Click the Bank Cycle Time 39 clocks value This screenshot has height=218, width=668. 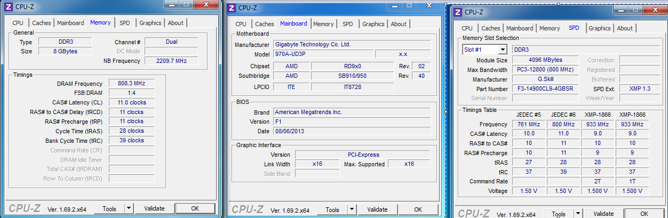[132, 140]
